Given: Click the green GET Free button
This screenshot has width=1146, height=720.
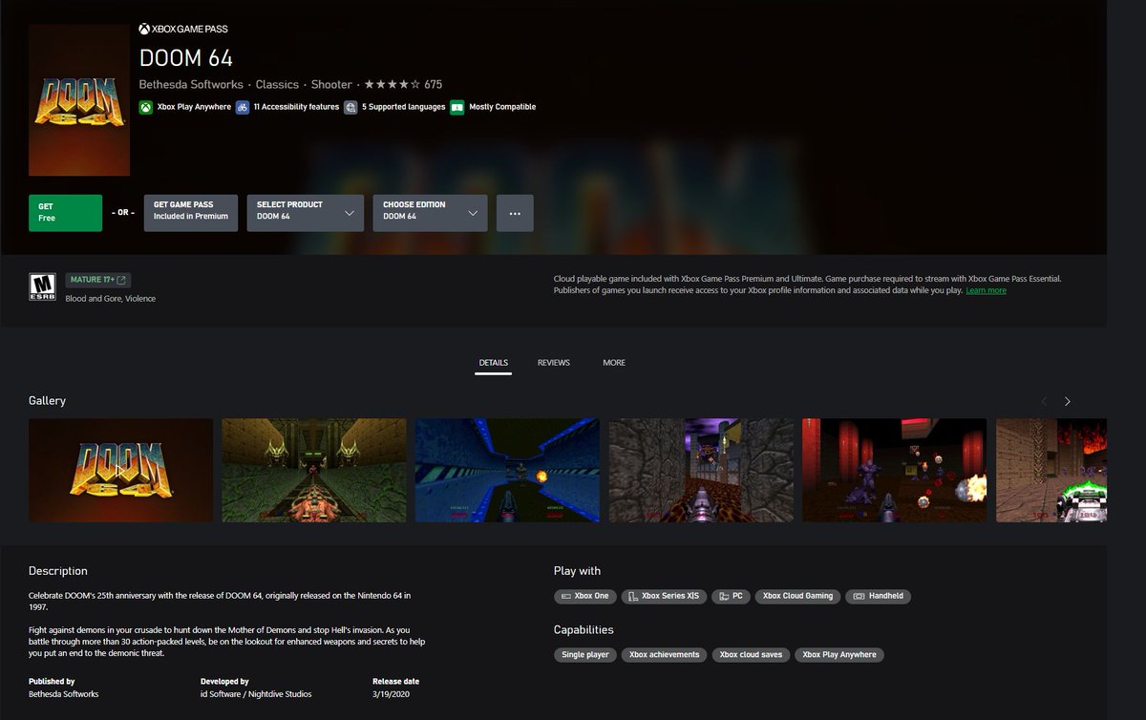Looking at the screenshot, I should click(x=65, y=213).
